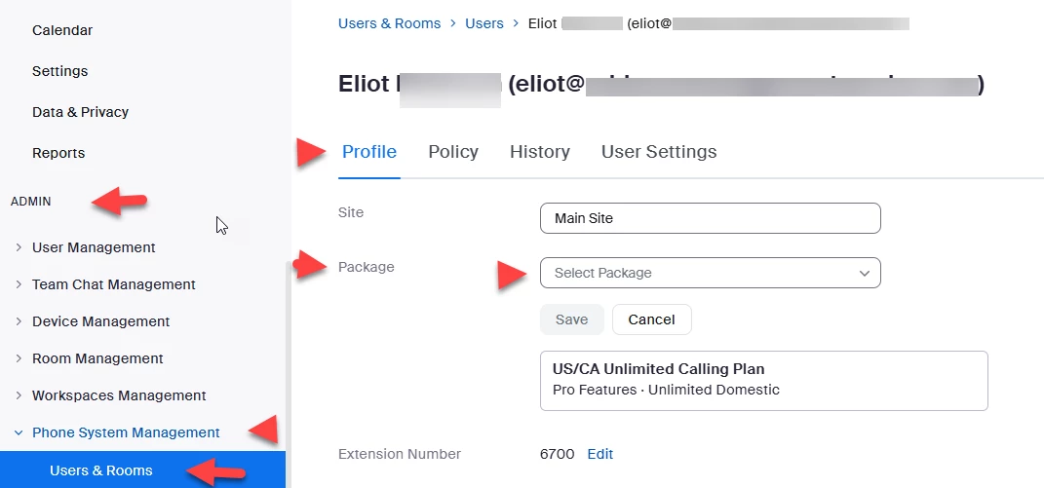Expand User Management chevron
The height and width of the screenshot is (488, 1044).
19,247
